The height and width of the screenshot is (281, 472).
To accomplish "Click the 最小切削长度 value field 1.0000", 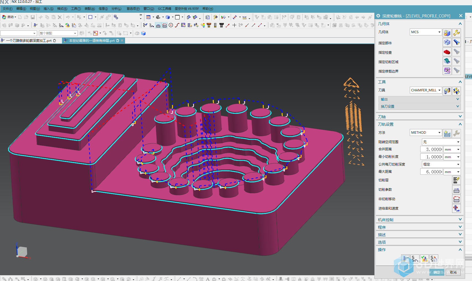I will click(431, 157).
